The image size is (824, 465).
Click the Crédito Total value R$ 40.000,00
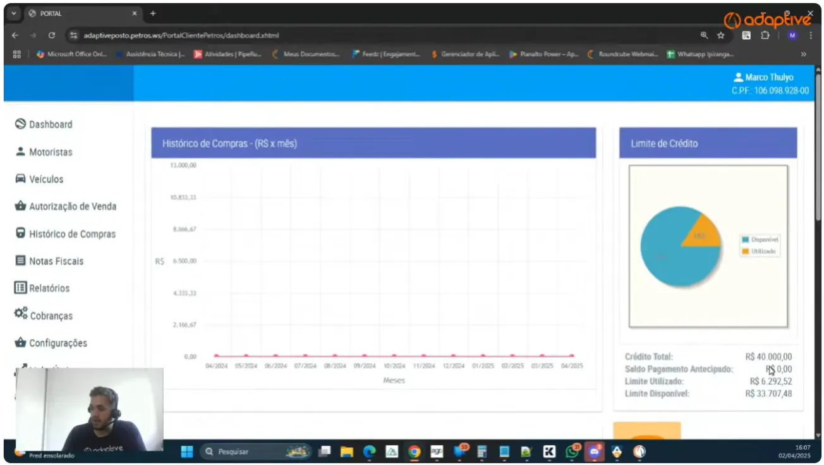tap(768, 357)
